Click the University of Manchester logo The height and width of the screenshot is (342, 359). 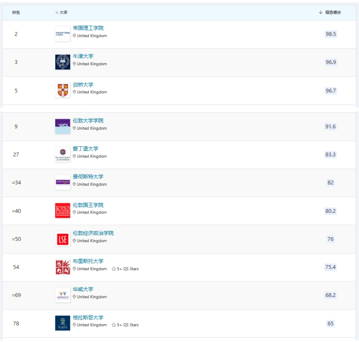[62, 182]
